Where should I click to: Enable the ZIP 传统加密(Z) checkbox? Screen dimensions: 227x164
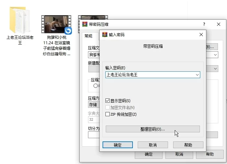[x=107, y=114]
